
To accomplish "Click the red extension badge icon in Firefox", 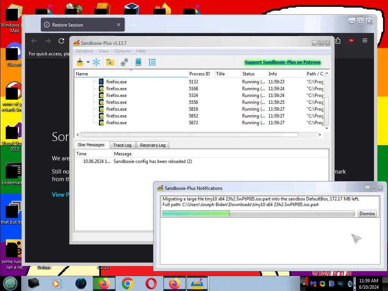I will [351, 41].
